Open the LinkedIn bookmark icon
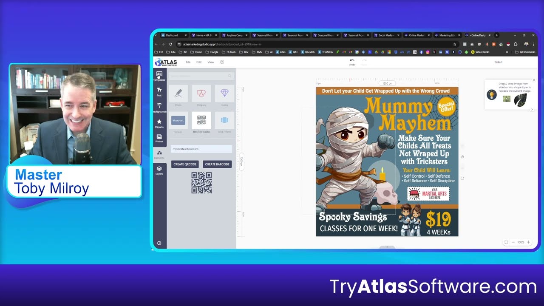Screen dimensions: 544x306 pyautogui.click(x=441, y=52)
